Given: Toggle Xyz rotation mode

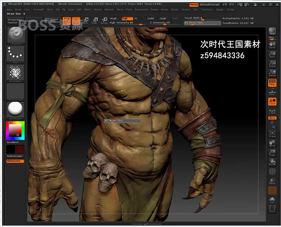Looking at the screenshot, I should click(x=272, y=118).
